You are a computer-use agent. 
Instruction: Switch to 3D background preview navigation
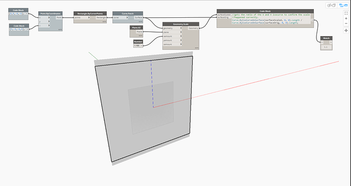tap(331, 6)
